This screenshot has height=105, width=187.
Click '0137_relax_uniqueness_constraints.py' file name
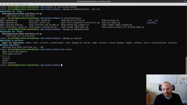(x=81, y=23)
